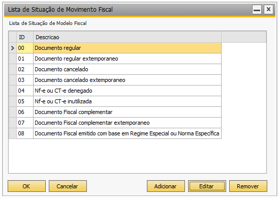The image size is (279, 198).
Task: Click the ID cell 08
Action: [25, 133]
